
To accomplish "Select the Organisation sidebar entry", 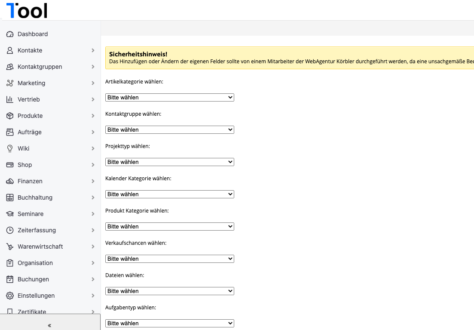I will coord(35,263).
